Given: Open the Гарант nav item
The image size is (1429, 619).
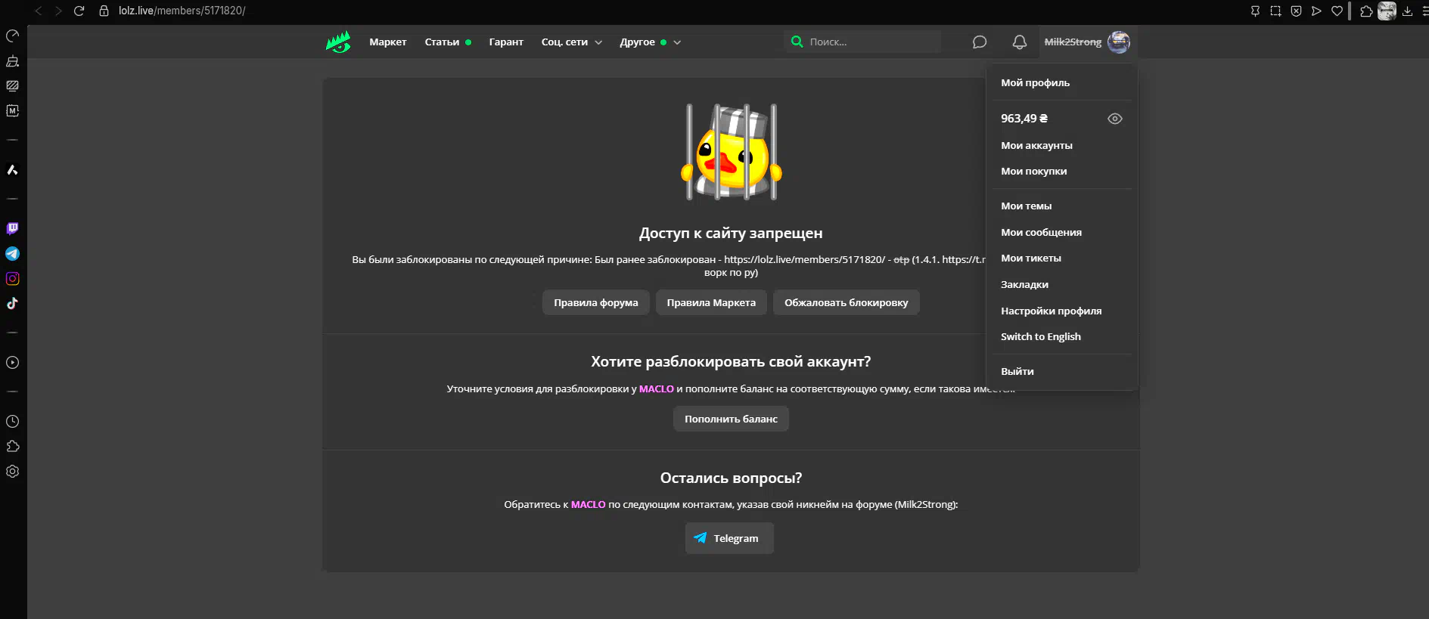Looking at the screenshot, I should pyautogui.click(x=506, y=42).
